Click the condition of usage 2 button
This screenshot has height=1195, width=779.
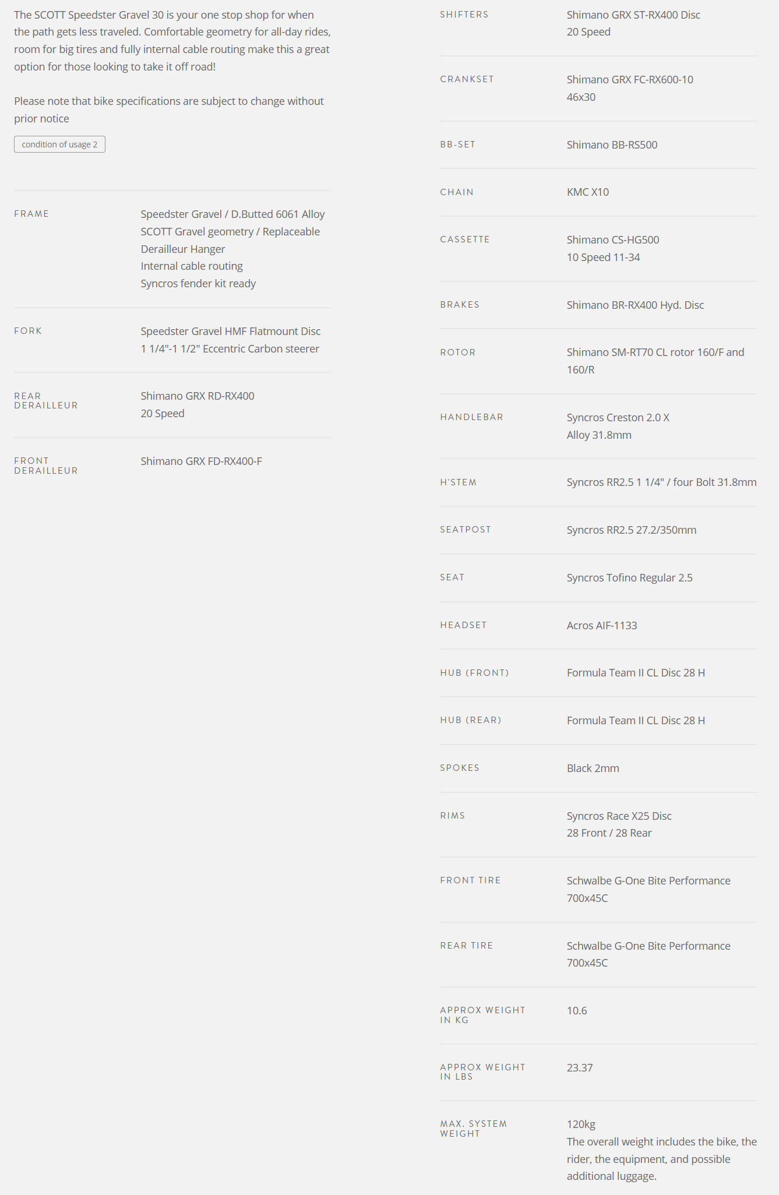point(59,144)
